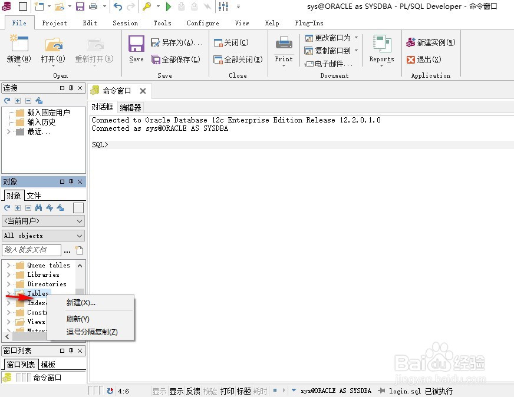Expand the 最近... tree node
The width and height of the screenshot is (514, 397).
(x=8, y=131)
